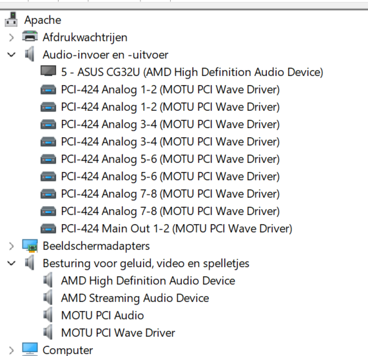Expand the Computer category
Screen dimensions: 368x356
(x=11, y=350)
